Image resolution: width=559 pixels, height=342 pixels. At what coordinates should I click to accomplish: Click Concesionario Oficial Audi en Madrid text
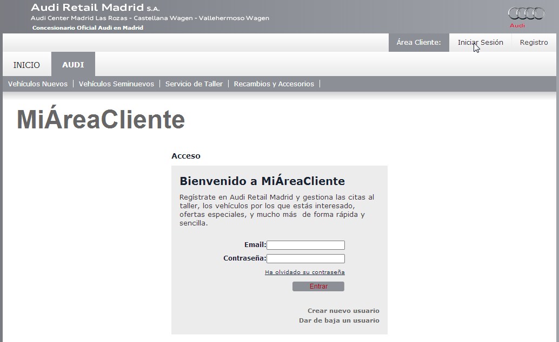[88, 28]
